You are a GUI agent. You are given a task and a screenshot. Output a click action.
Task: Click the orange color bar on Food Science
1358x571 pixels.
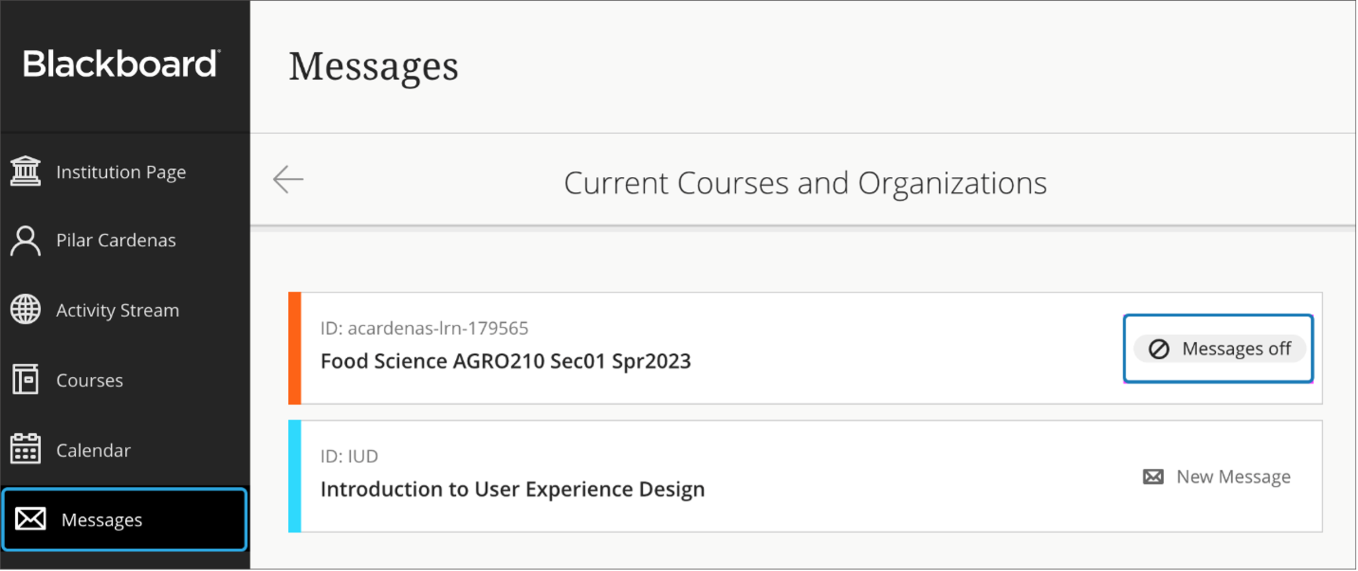(295, 348)
